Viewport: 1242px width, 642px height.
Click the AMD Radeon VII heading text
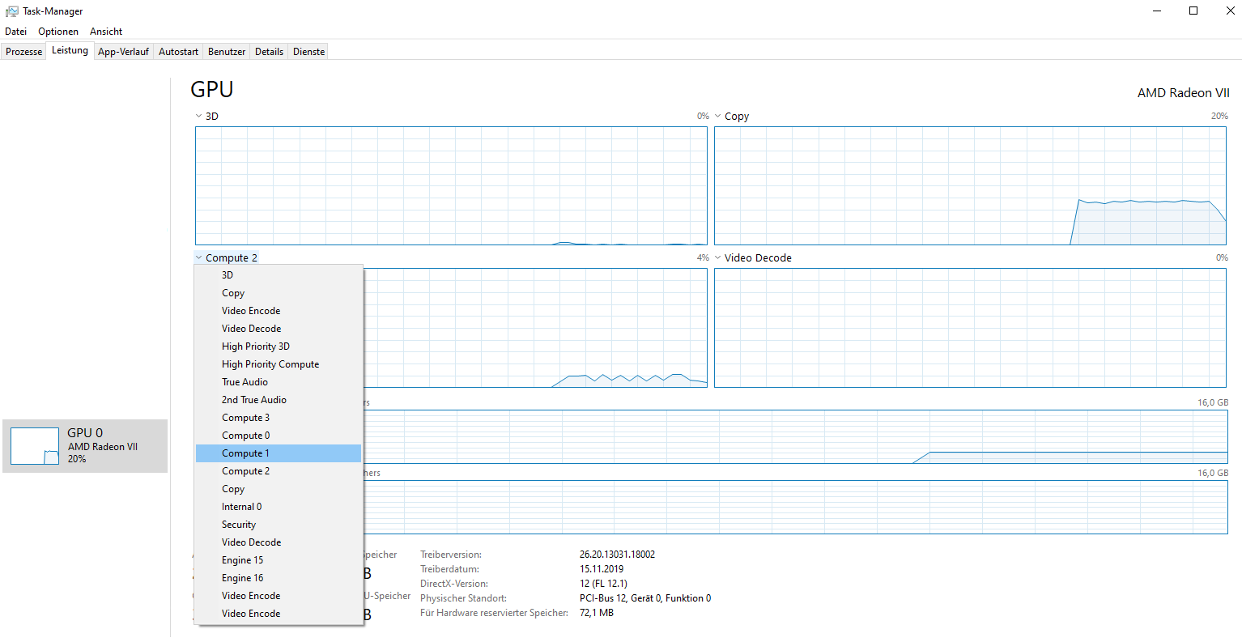(1183, 93)
